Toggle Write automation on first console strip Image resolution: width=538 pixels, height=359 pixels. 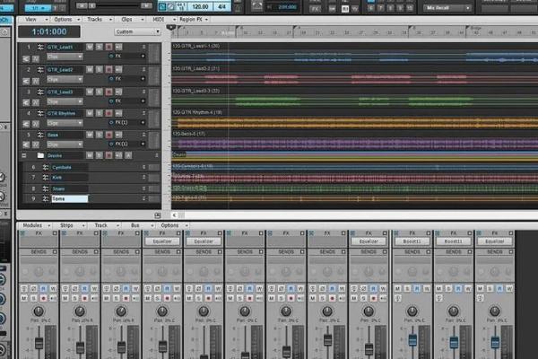(53, 289)
